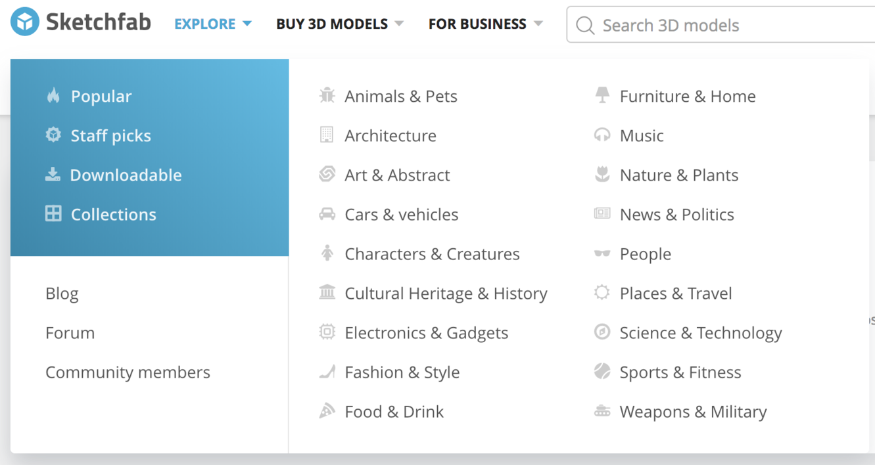Click the headphones icon next to Music
Screen dimensions: 875x465
602,135
